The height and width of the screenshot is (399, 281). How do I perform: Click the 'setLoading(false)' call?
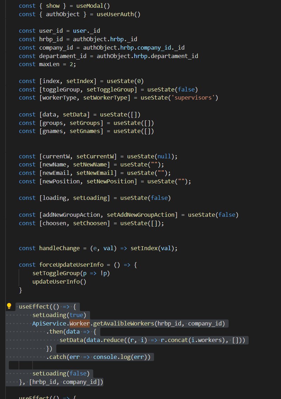pyautogui.click(x=61, y=373)
